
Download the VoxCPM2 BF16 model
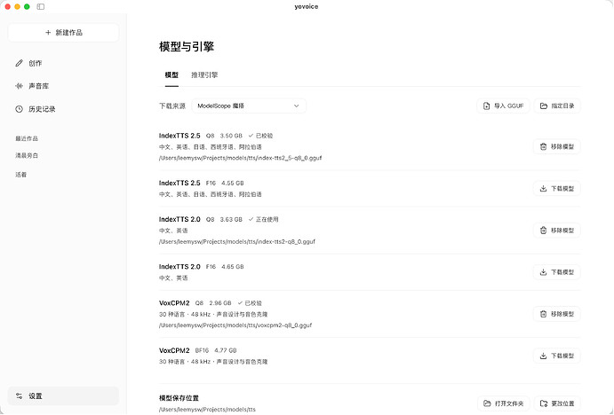[x=557, y=356]
